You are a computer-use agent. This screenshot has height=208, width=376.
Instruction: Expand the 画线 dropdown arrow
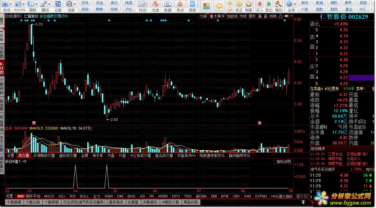[49, 4]
